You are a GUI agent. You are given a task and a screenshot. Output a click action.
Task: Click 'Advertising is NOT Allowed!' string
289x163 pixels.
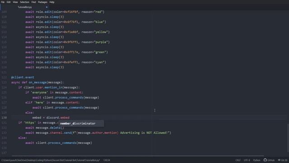click(144, 133)
